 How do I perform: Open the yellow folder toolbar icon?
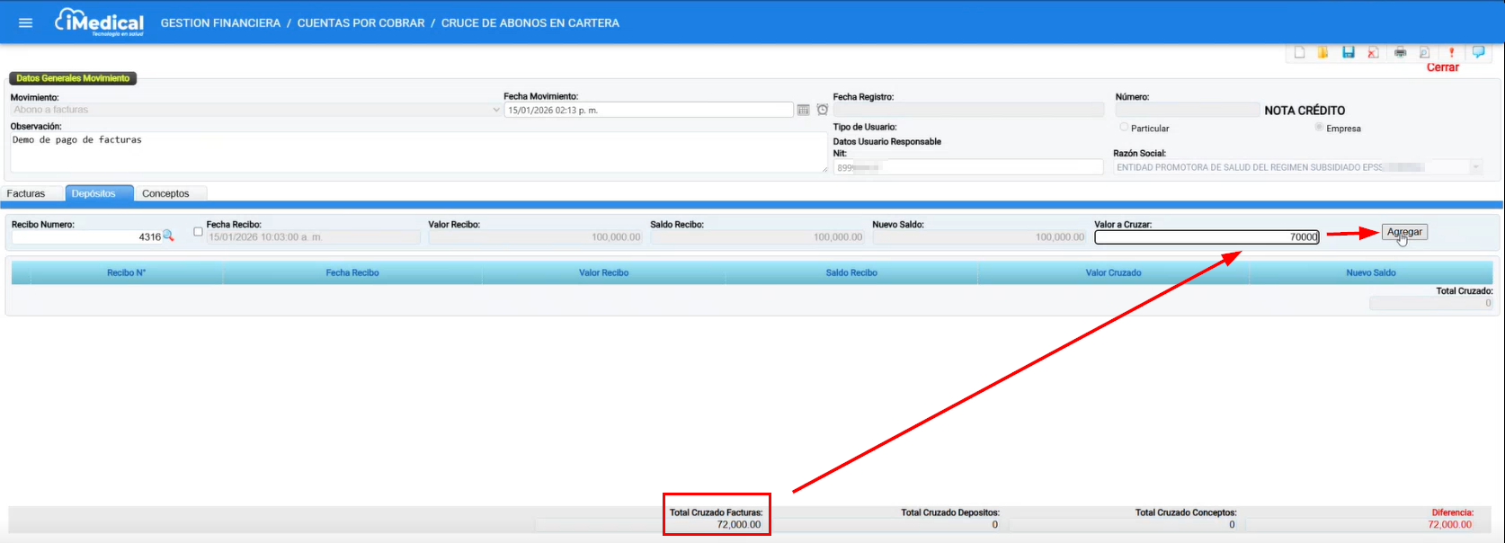[1323, 52]
